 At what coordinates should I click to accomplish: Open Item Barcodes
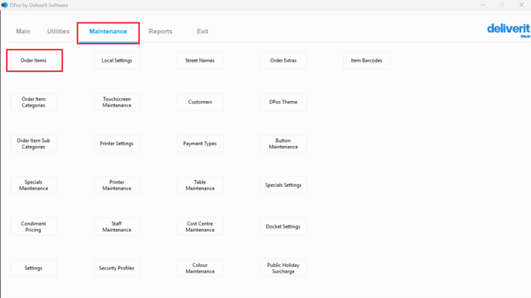point(367,60)
